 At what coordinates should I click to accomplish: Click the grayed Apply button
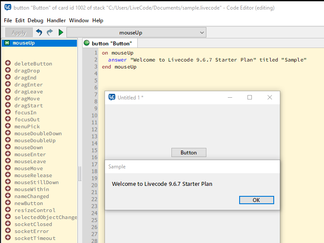tap(19, 33)
